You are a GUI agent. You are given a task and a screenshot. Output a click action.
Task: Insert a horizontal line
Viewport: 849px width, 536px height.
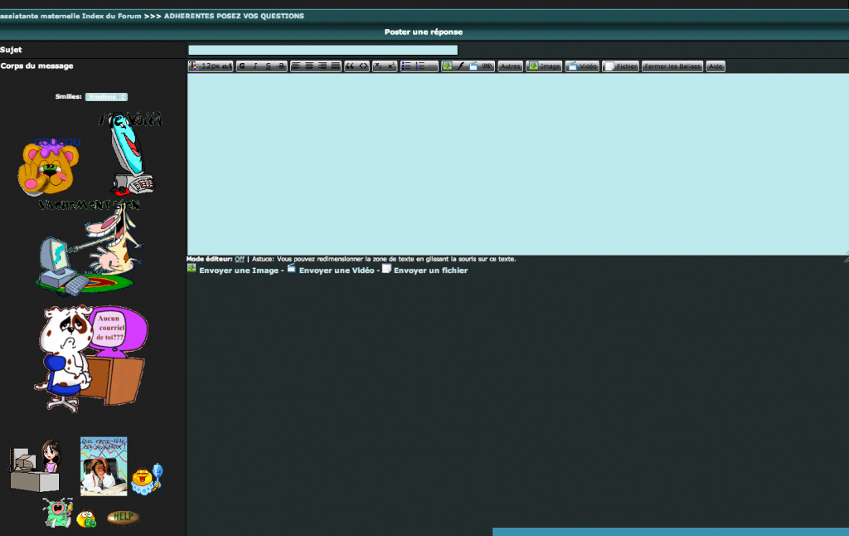tap(432, 66)
